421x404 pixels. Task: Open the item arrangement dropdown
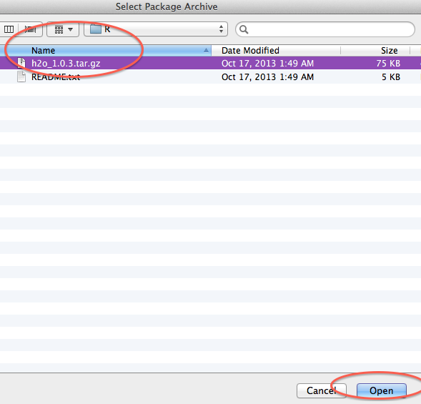[x=63, y=29]
